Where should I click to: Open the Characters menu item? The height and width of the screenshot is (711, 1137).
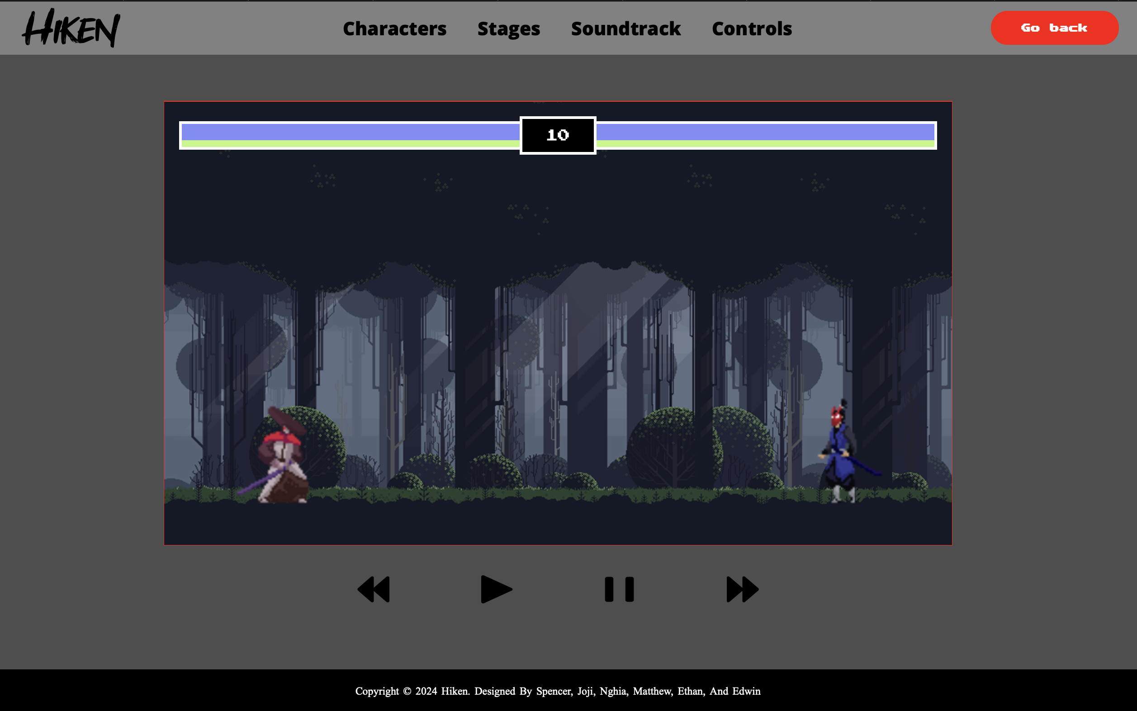394,28
